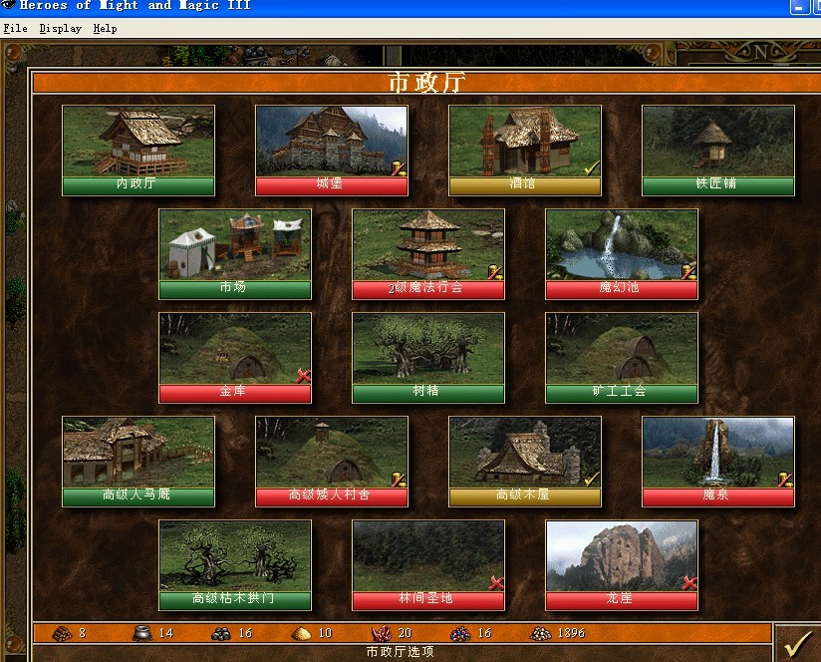Image resolution: width=821 pixels, height=662 pixels.
Task: Click the resource-lacking icon on 高级矮人村舍
Action: click(399, 480)
